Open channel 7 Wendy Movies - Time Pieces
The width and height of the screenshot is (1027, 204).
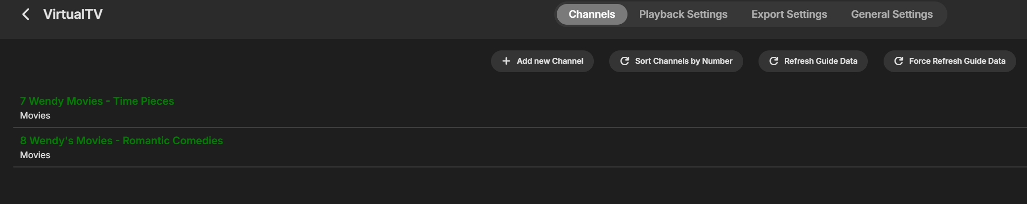[97, 101]
